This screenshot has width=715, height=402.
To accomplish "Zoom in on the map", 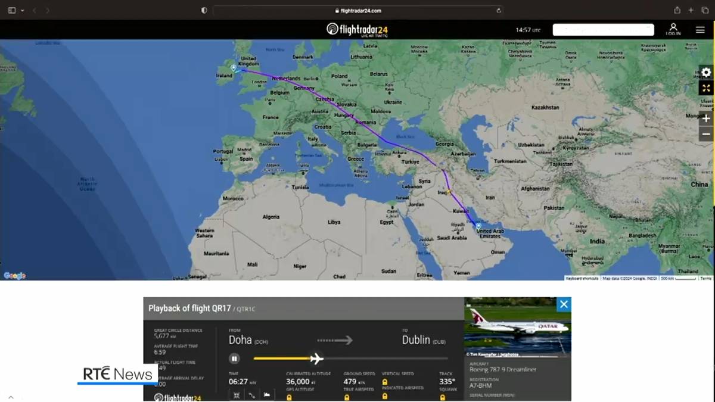I will 706,119.
